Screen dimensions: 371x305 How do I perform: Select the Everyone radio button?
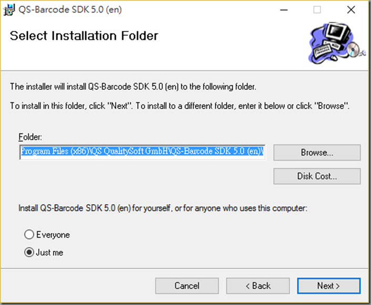(x=29, y=235)
